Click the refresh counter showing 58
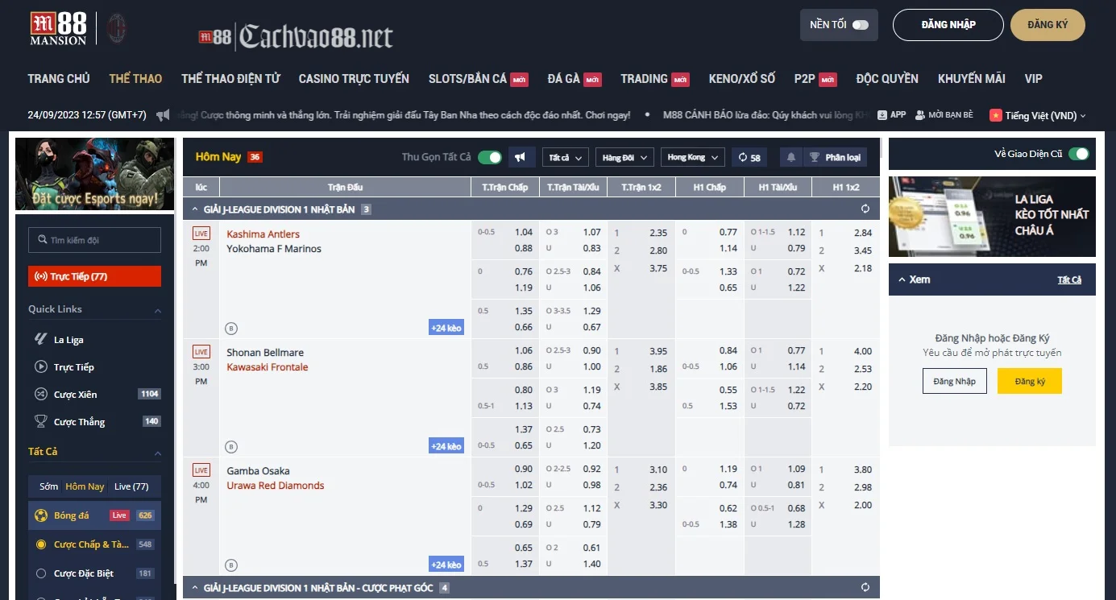Image resolution: width=1116 pixels, height=600 pixels. pos(749,157)
